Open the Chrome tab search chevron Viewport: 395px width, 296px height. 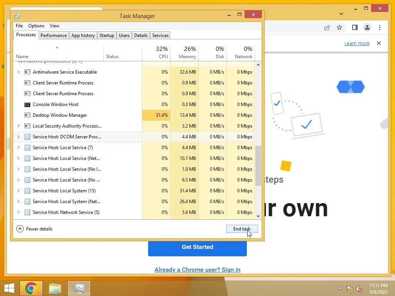[x=341, y=14]
